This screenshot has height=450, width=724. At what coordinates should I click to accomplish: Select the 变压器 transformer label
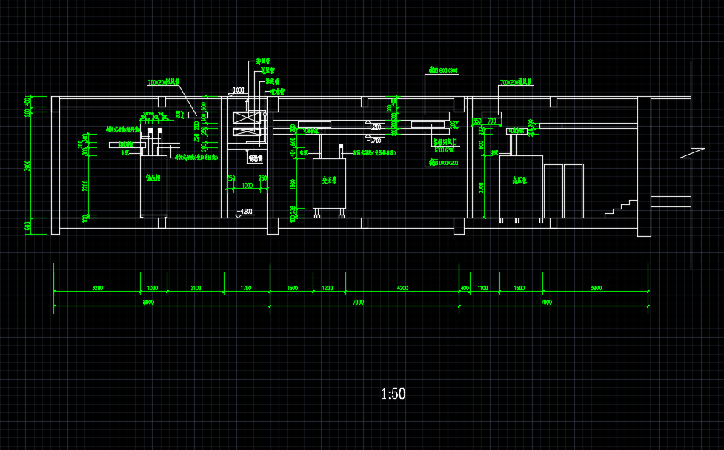pos(330,180)
